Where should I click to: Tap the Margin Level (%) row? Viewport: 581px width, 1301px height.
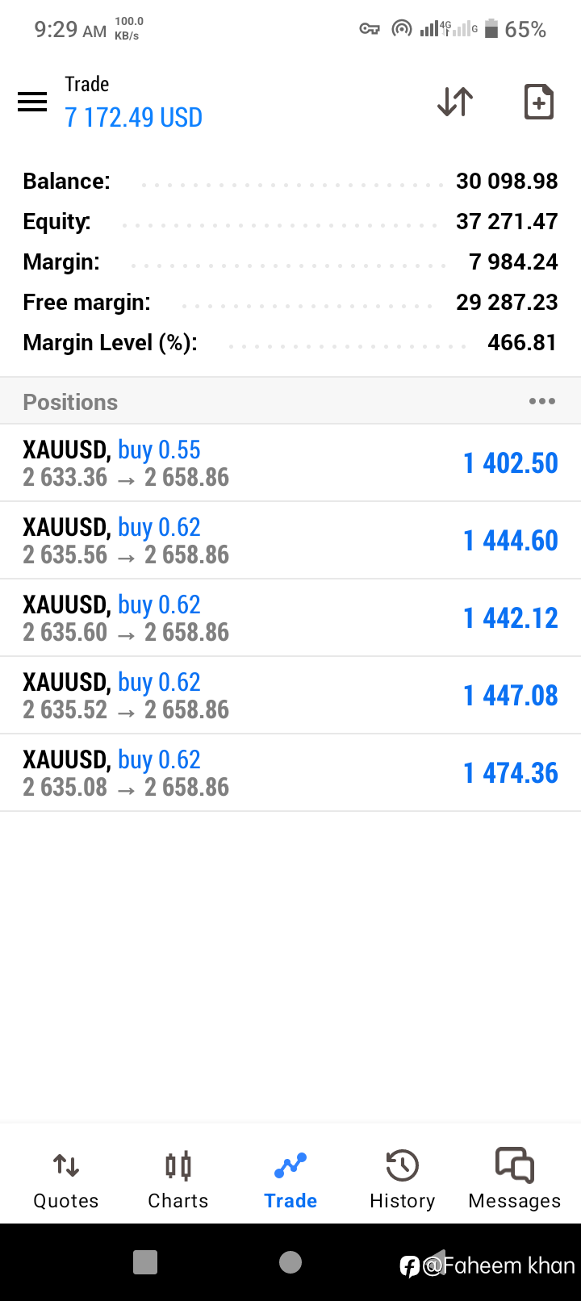tap(290, 343)
